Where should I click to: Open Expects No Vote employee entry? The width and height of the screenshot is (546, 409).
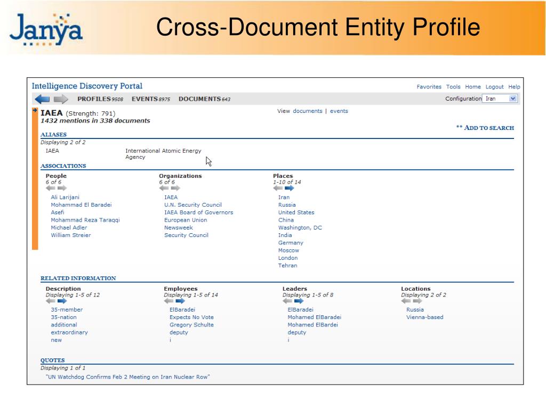[x=191, y=317]
